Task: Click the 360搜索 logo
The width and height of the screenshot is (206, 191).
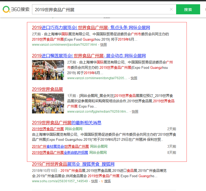Action: [16, 9]
